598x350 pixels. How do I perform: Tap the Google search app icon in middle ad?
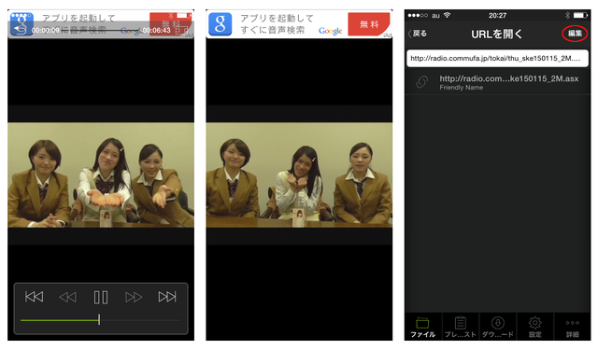[x=221, y=24]
